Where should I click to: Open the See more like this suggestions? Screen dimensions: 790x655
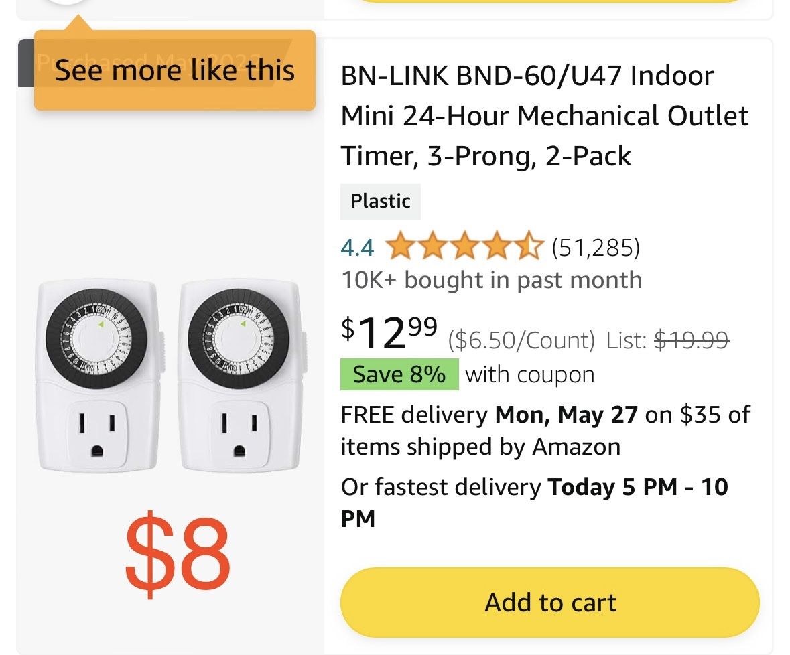pyautogui.click(x=174, y=70)
